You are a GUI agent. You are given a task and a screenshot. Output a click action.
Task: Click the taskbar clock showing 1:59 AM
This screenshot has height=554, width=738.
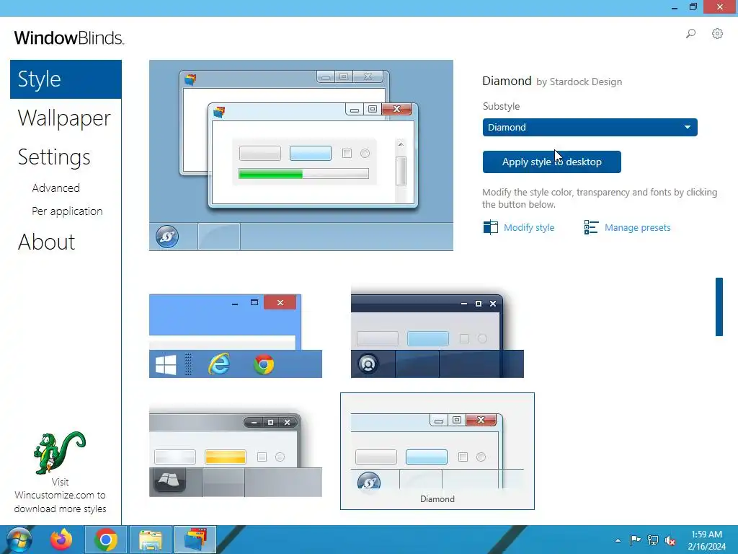tap(706, 540)
